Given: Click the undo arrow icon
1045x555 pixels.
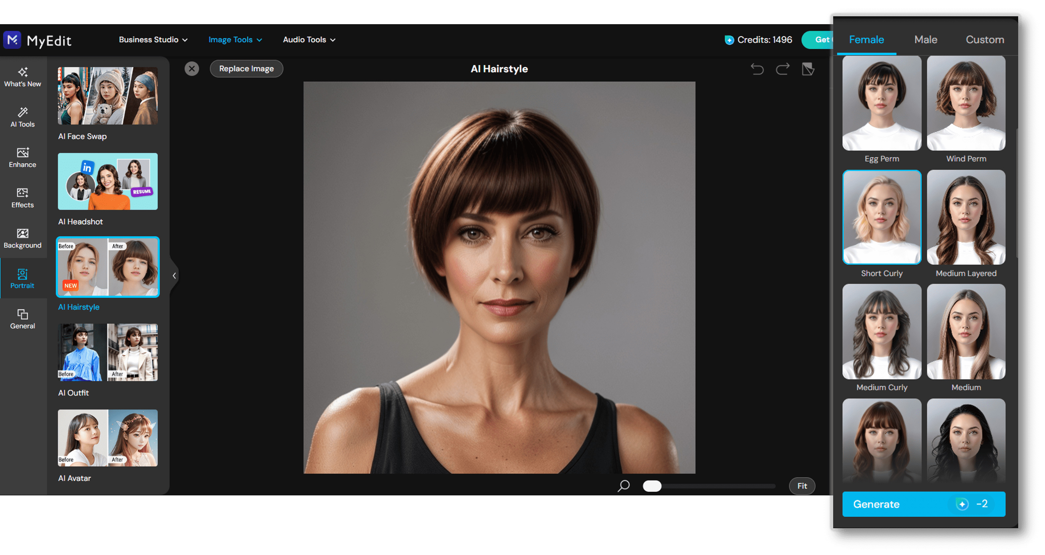Looking at the screenshot, I should click(757, 69).
